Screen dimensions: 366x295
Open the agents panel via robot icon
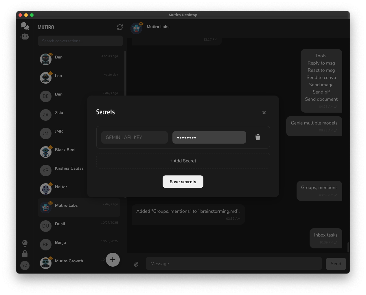click(x=25, y=36)
